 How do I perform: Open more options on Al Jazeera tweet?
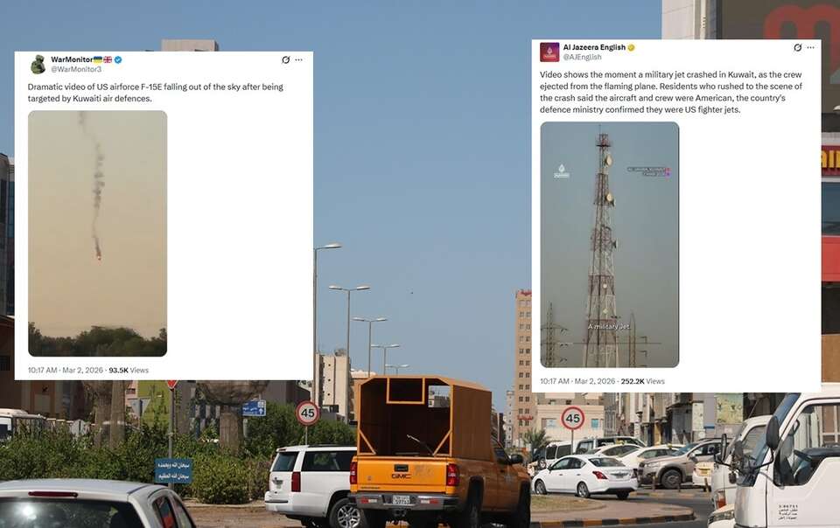coord(810,47)
